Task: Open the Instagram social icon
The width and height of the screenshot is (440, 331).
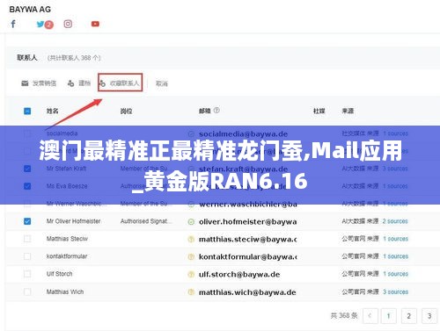Action: (68, 24)
